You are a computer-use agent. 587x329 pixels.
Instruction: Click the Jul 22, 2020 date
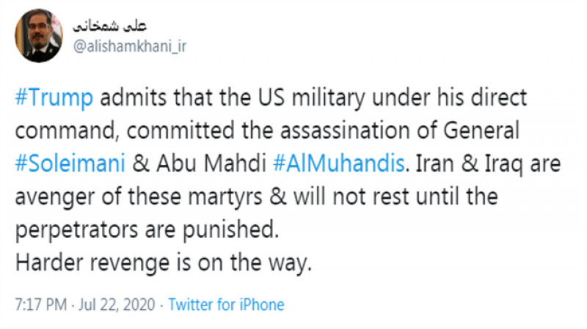pyautogui.click(x=117, y=304)
